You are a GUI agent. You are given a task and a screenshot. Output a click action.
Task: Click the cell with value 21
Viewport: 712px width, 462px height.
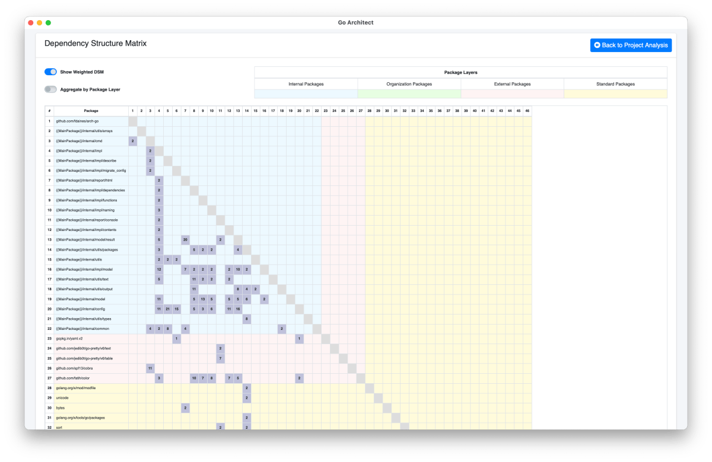pos(168,309)
